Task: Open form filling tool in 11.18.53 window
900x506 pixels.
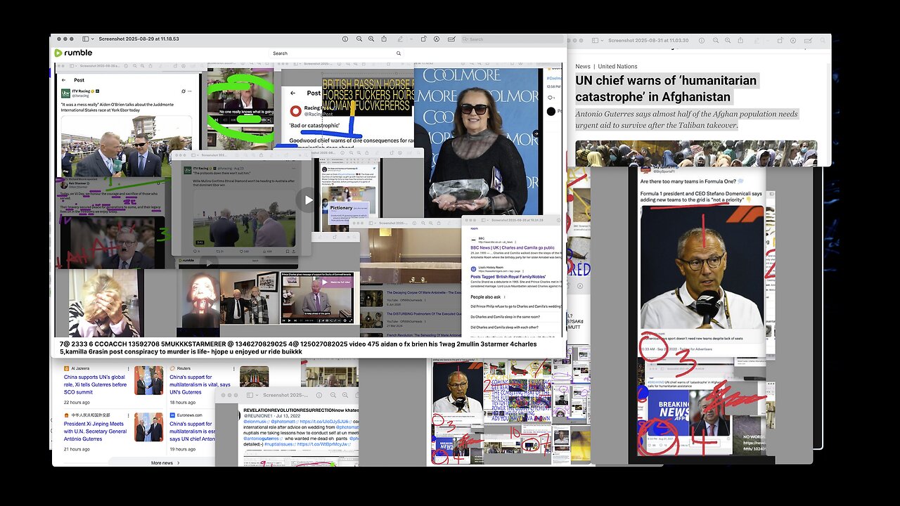Action: click(451, 39)
